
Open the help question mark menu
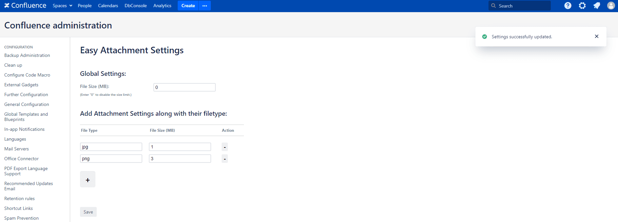coord(568,6)
